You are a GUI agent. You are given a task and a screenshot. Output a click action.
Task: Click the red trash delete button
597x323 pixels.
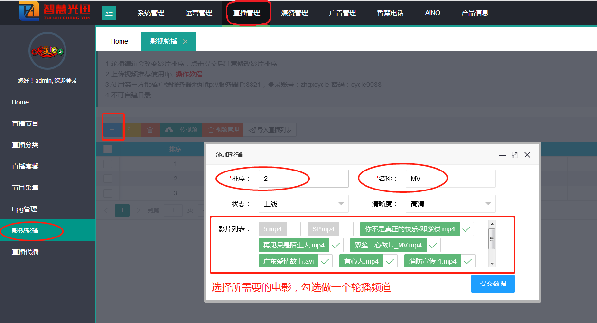[x=150, y=130]
